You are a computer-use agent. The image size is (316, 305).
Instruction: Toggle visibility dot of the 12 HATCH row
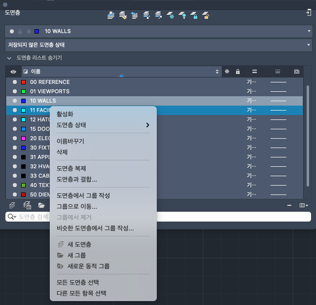tap(15, 119)
